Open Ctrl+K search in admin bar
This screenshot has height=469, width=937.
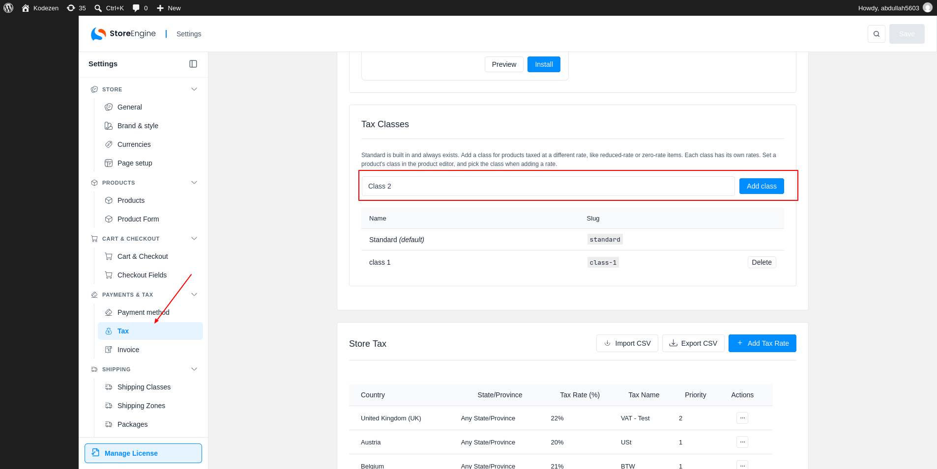(x=109, y=8)
